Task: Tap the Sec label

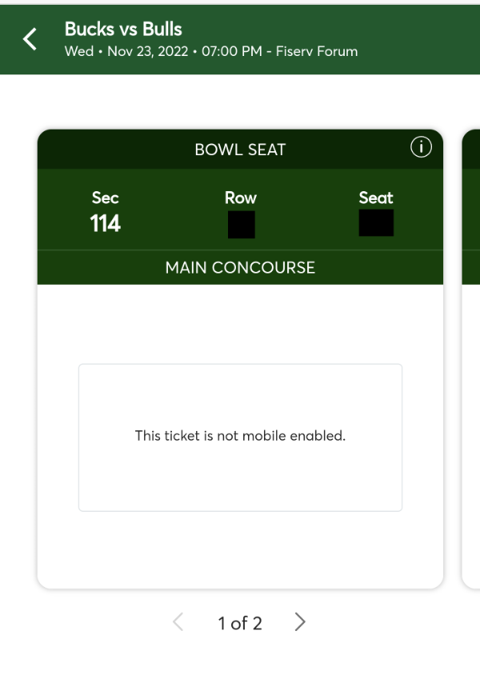Action: pyautogui.click(x=105, y=198)
